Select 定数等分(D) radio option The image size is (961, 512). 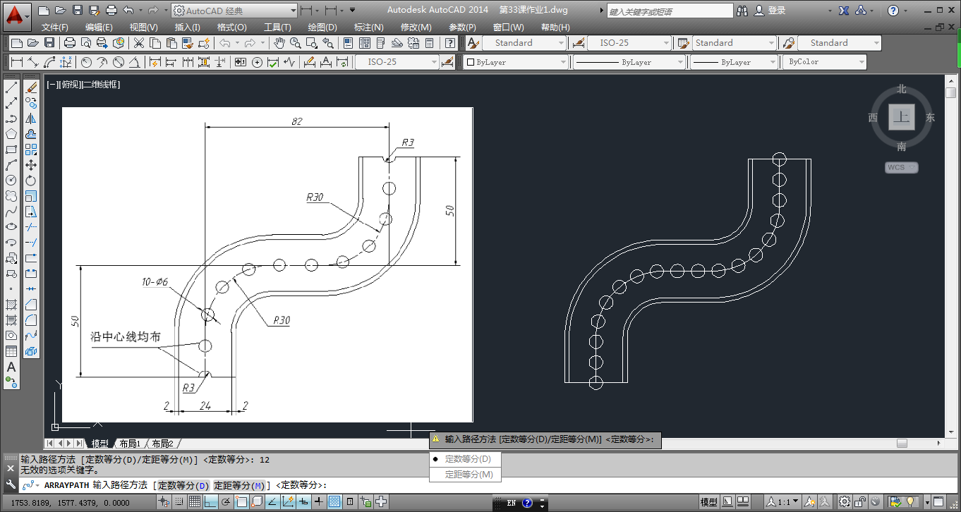coord(466,459)
